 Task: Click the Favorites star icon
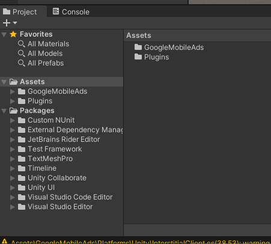point(13,34)
